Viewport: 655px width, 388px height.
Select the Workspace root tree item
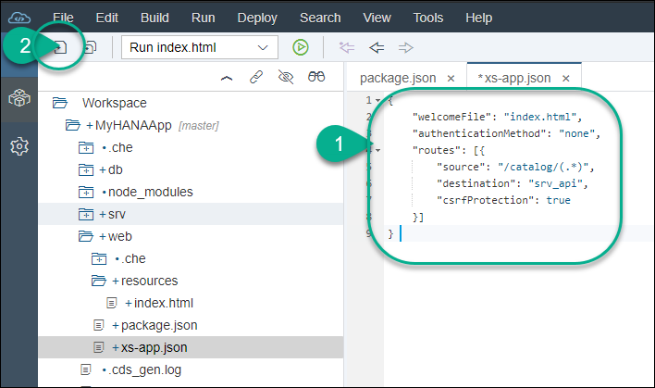tap(115, 103)
